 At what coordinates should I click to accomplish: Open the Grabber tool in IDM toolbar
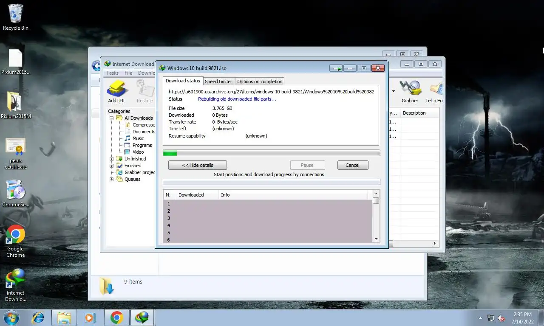[410, 91]
